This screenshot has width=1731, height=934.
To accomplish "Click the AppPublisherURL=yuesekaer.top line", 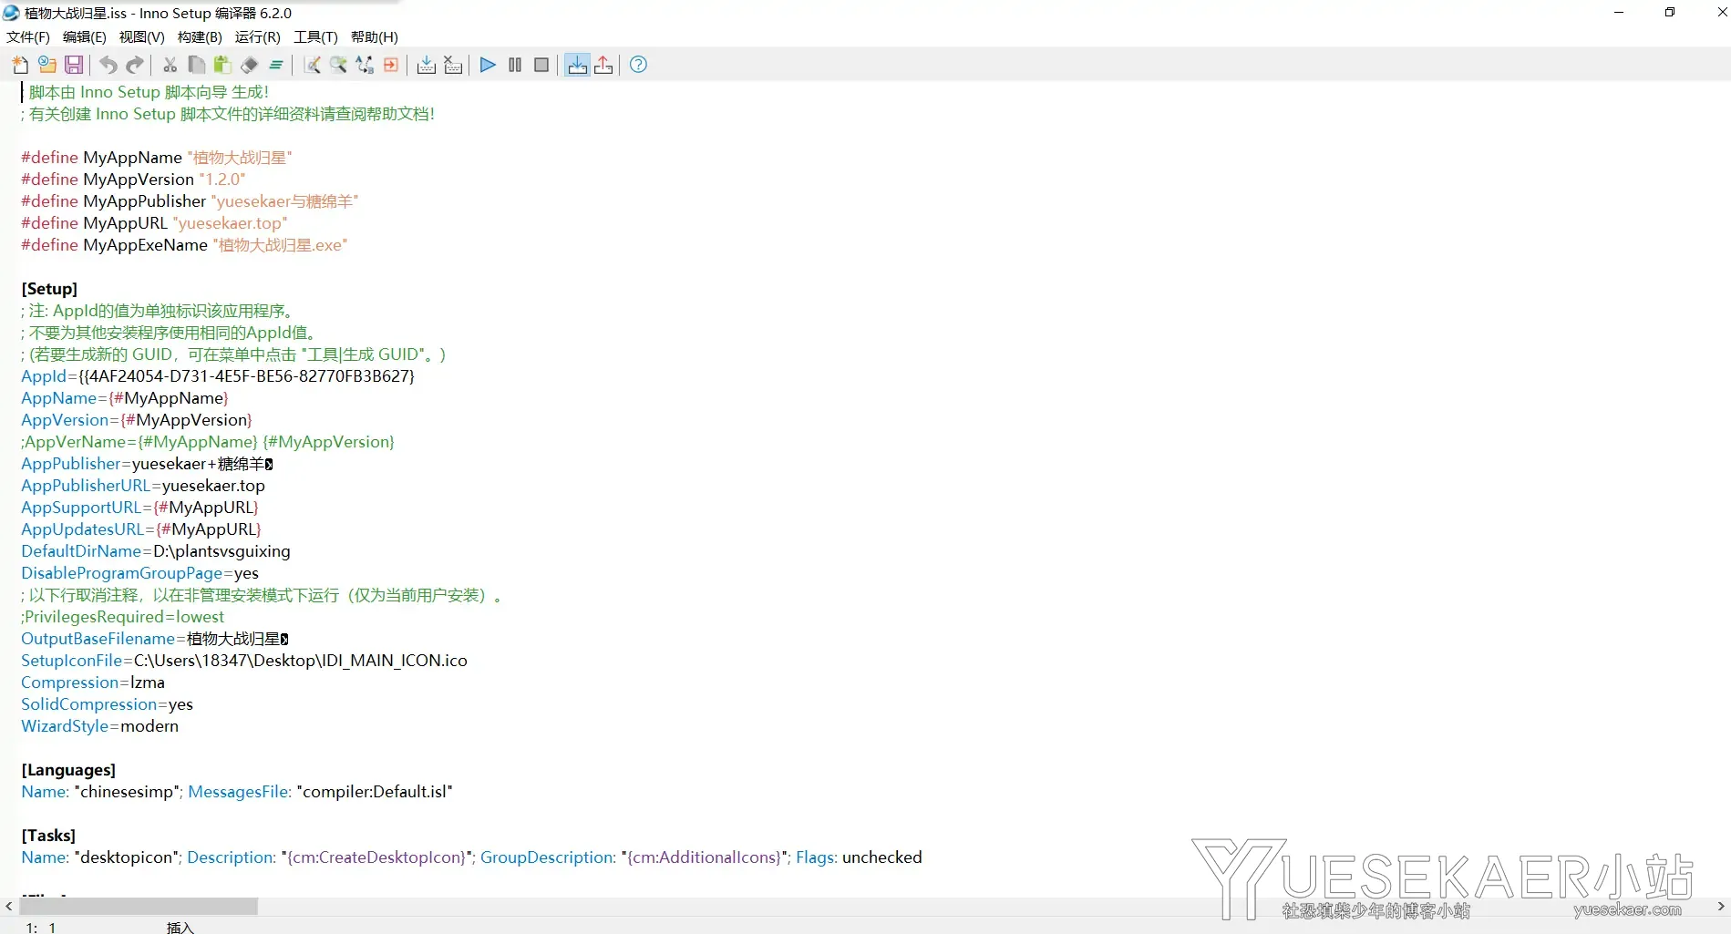I will 143,486.
